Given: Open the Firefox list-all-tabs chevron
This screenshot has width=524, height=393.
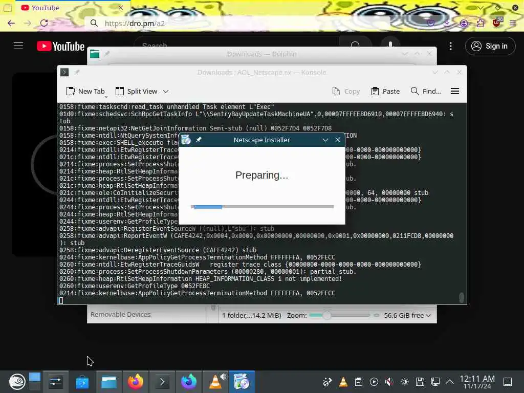Looking at the screenshot, I should [481, 8].
